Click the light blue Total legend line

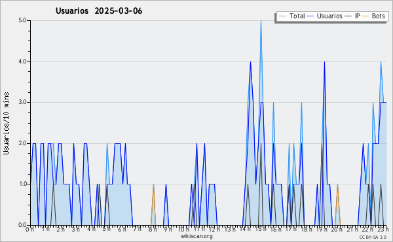tap(282, 16)
